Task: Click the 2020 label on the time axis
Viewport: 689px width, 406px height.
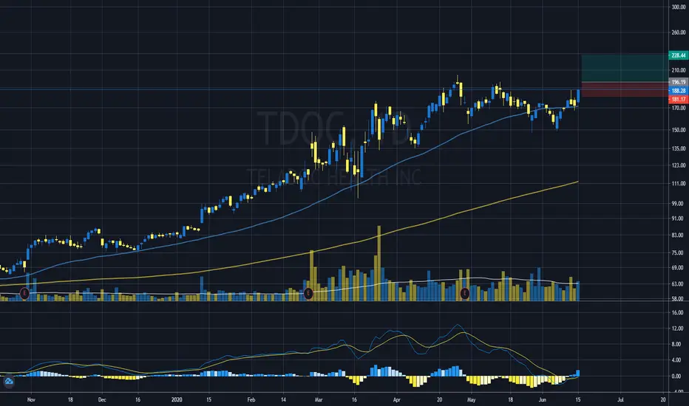Action: [x=177, y=400]
